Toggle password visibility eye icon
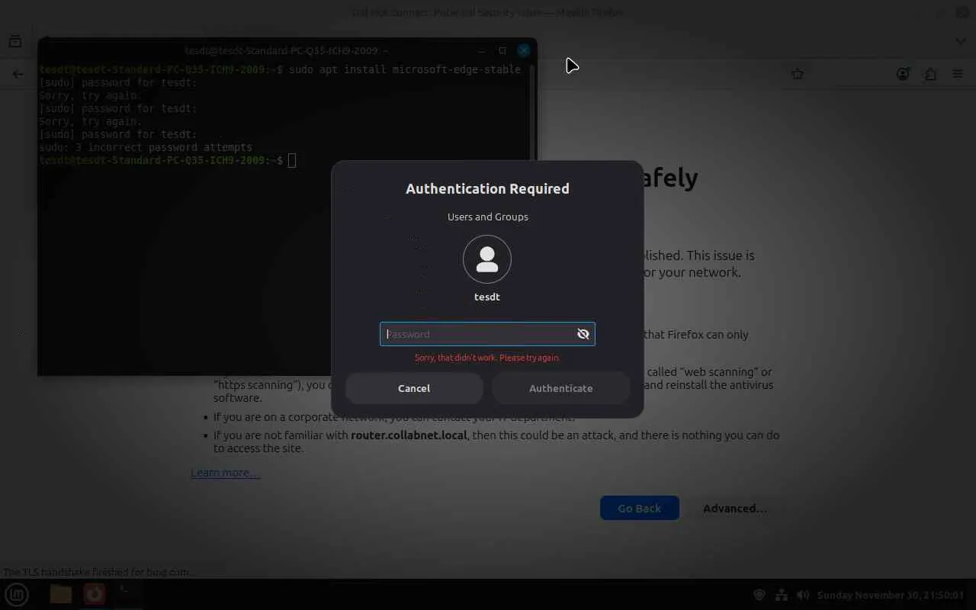976x610 pixels. [x=583, y=334]
